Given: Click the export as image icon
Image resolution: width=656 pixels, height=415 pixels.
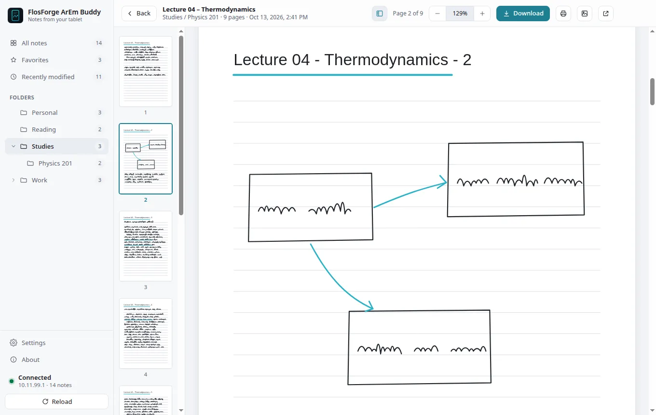Looking at the screenshot, I should (x=585, y=14).
